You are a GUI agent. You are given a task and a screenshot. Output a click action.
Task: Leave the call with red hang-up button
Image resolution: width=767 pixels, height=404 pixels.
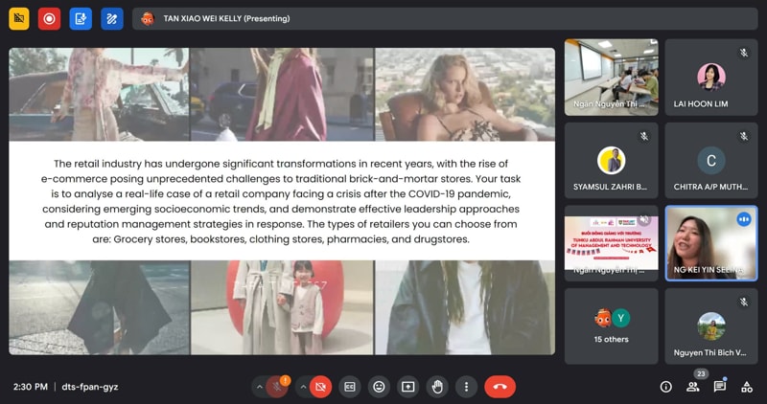pos(500,387)
